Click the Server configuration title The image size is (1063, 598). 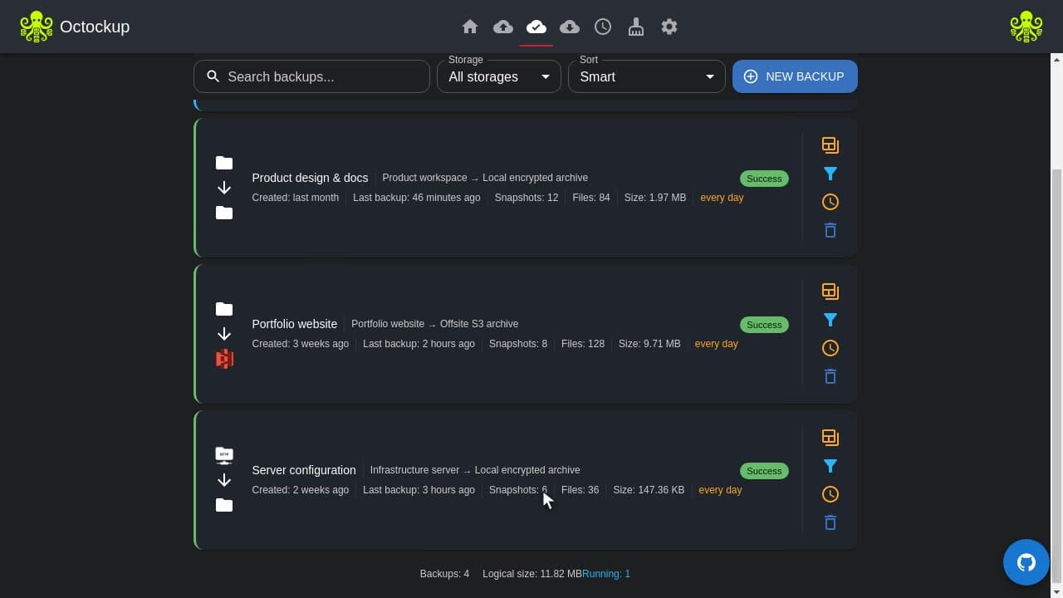tap(303, 470)
